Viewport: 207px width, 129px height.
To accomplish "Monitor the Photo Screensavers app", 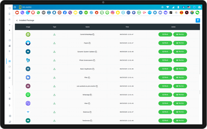I will (180, 60).
